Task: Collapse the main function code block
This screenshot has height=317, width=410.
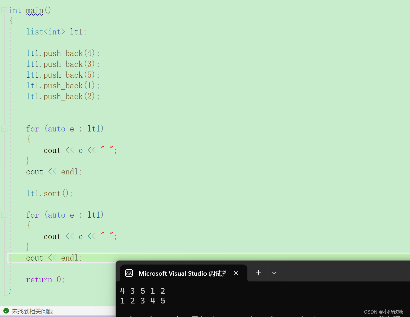Action: coord(4,10)
